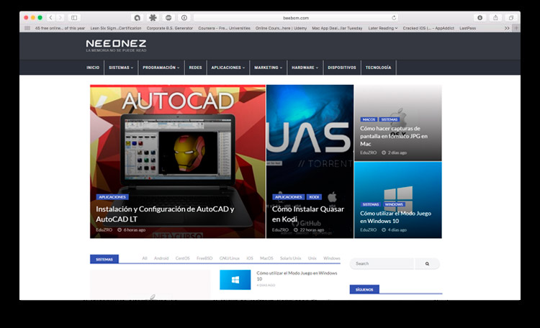This screenshot has height=328, width=540.
Task: Open the Share icon in Safari toolbar
Action: tap(495, 17)
